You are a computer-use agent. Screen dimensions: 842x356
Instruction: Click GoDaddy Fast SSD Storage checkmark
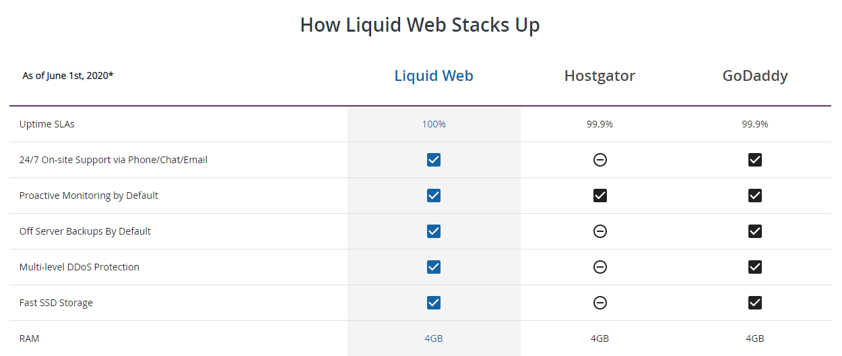(x=755, y=303)
